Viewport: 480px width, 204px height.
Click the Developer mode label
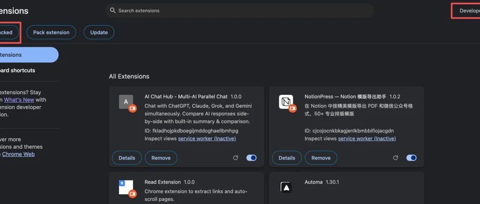pos(470,11)
